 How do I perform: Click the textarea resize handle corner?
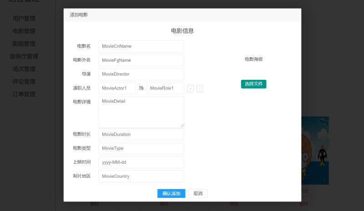coord(182,126)
